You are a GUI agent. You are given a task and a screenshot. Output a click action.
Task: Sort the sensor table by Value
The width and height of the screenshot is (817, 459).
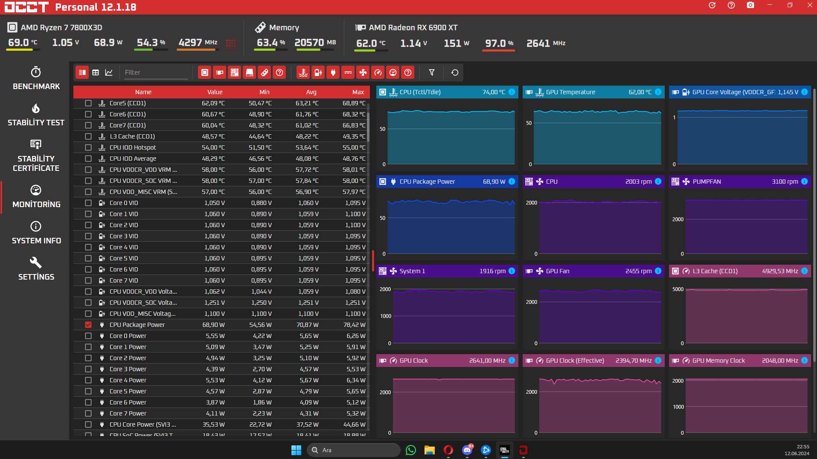[215, 92]
